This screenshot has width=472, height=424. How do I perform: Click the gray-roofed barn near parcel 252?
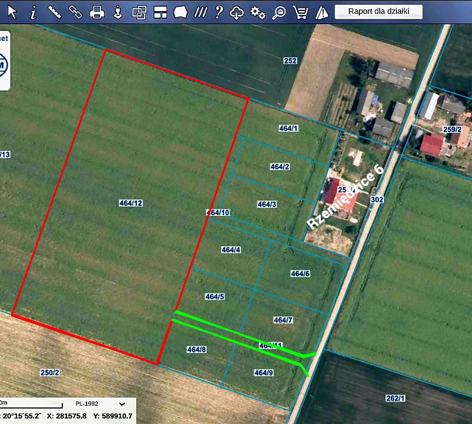[394, 74]
